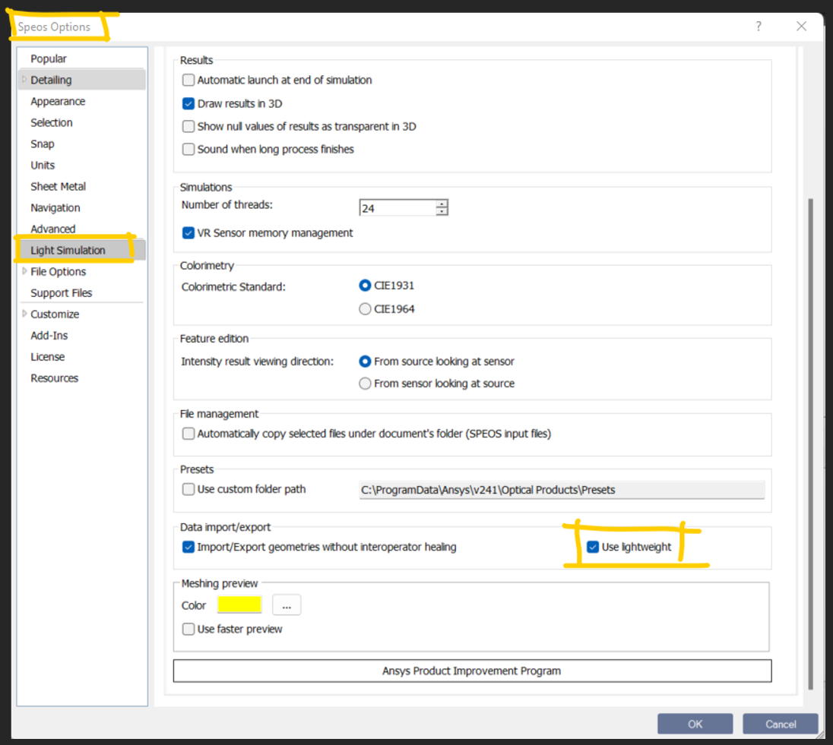
Task: Select the Advanced options page
Action: (x=53, y=229)
